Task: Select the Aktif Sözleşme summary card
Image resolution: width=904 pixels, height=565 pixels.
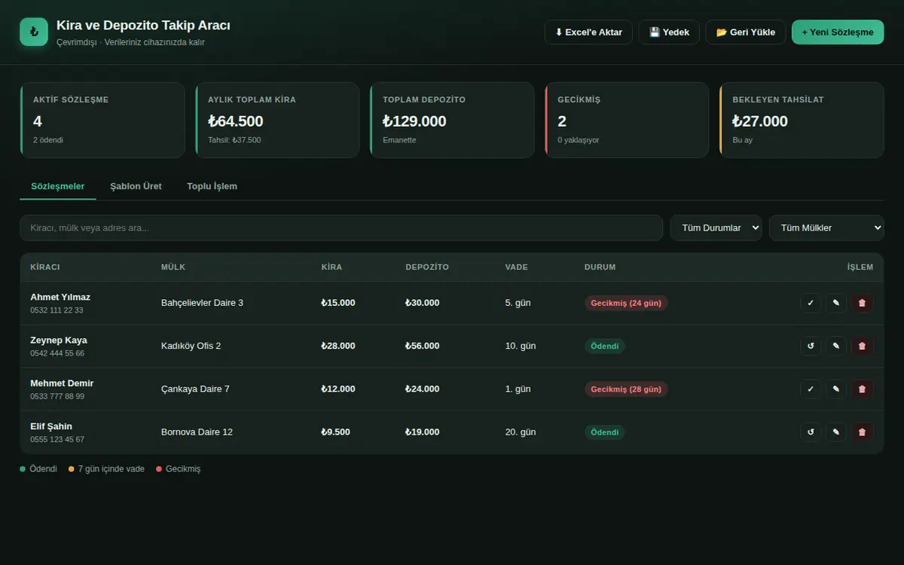Action: click(102, 120)
